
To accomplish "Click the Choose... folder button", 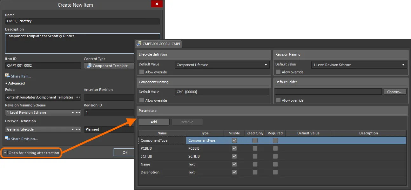I will [395, 92].
